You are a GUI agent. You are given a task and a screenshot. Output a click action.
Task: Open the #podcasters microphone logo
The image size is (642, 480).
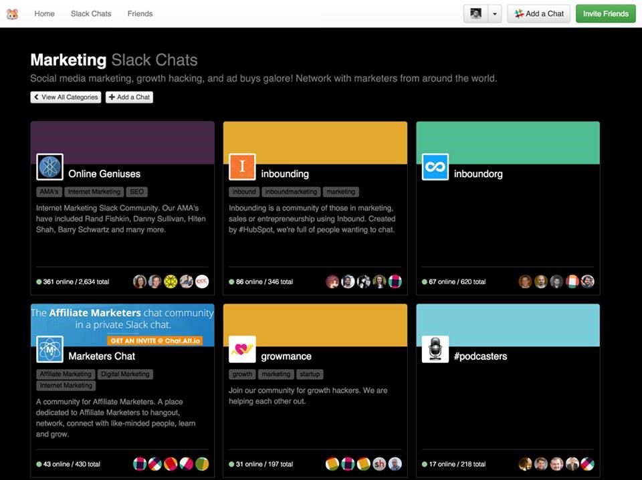[435, 350]
